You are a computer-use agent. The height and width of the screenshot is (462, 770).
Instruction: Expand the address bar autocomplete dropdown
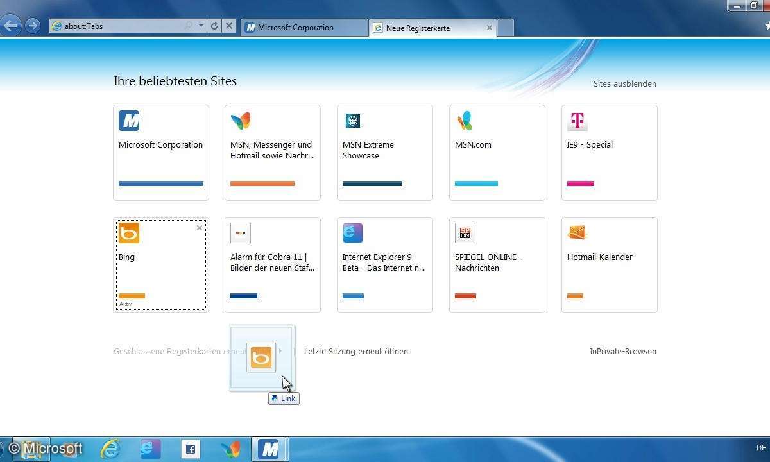click(201, 26)
